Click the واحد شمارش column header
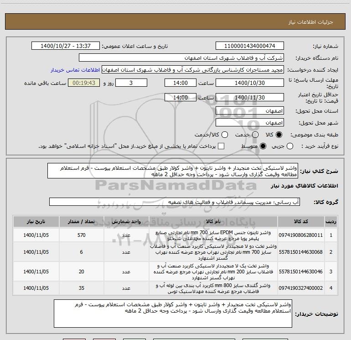Viewport: 351px width, 340px height. click(126, 221)
